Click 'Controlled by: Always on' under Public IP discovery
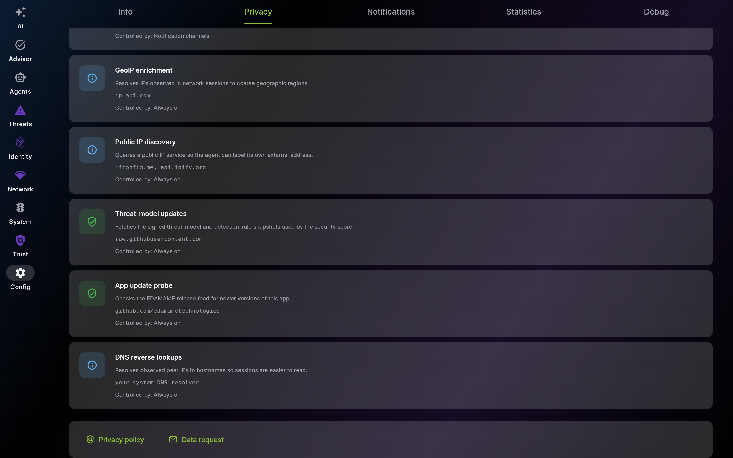Image resolution: width=733 pixels, height=458 pixels. (x=148, y=180)
